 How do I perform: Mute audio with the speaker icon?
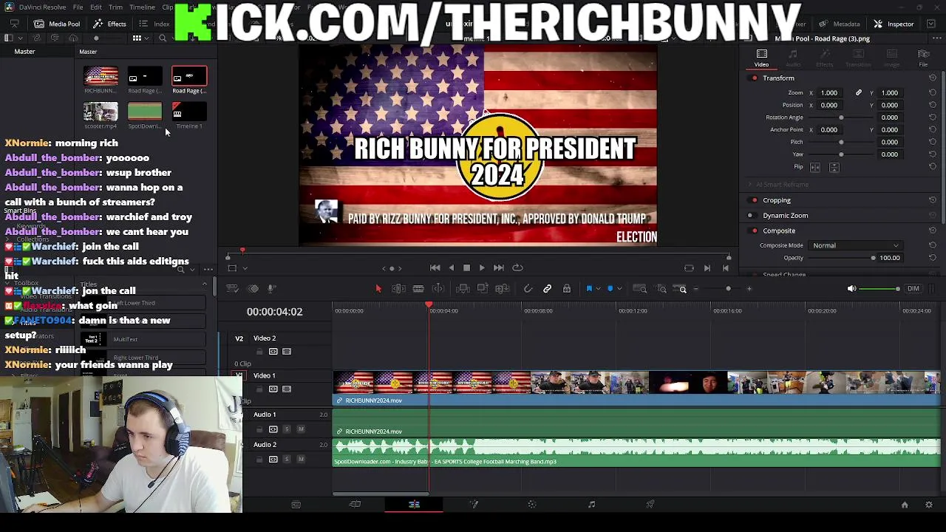point(851,289)
